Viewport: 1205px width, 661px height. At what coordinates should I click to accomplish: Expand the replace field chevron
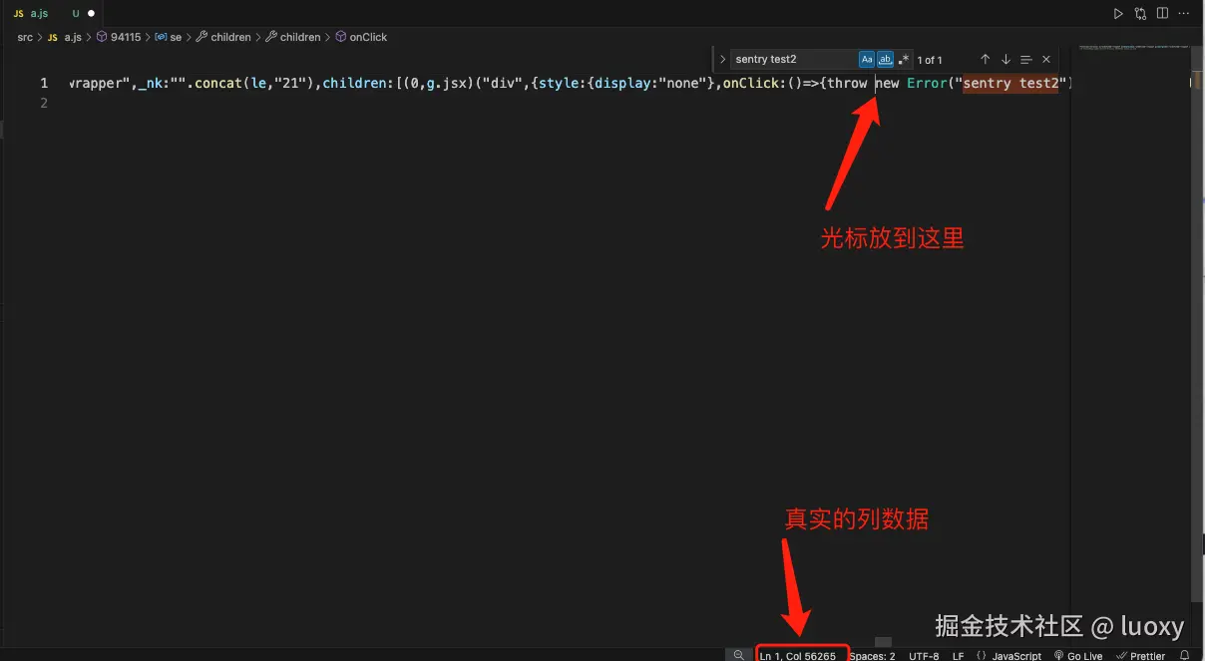722,60
